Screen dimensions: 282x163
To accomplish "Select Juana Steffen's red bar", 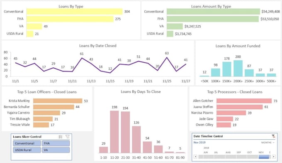I will tap(240, 107).
